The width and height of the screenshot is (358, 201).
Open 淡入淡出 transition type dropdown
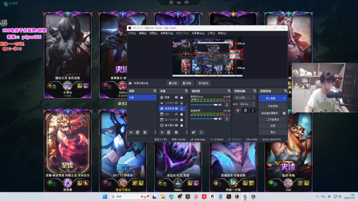244,97
